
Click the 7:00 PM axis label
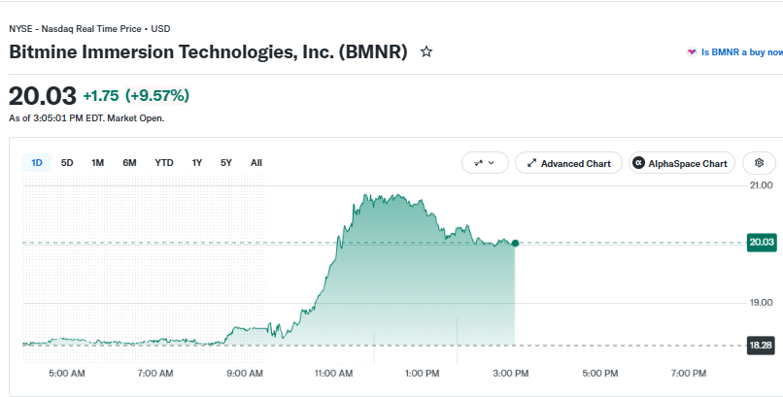pyautogui.click(x=689, y=373)
